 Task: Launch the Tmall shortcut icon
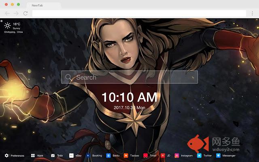(x=145, y=156)
